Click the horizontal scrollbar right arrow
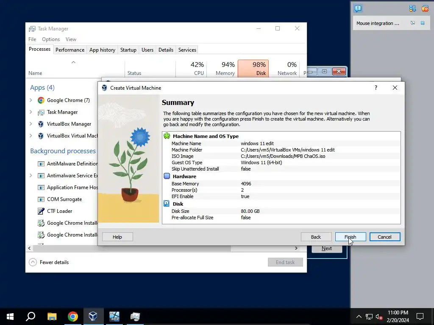Screen dimensions: 434x325 click(296, 248)
